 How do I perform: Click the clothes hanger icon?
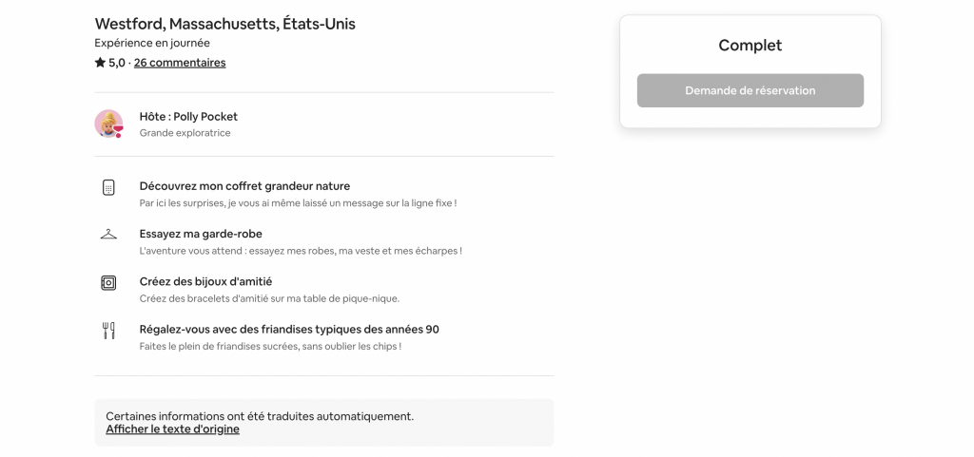[x=108, y=235]
